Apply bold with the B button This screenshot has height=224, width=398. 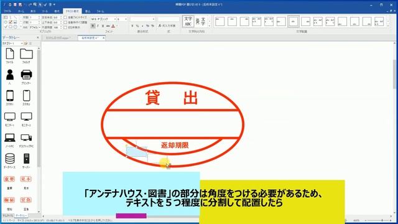[93, 26]
